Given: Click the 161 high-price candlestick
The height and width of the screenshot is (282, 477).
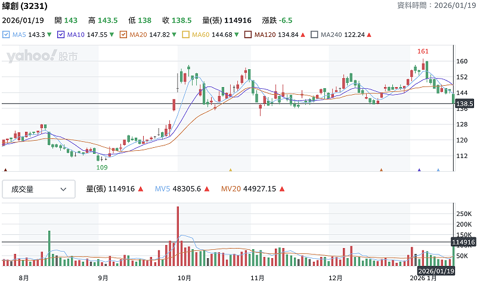Looking at the screenshot, I should point(423,65).
